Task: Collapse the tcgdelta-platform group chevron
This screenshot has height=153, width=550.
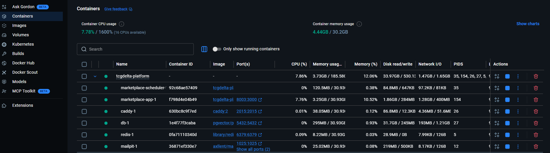Action: coord(95,76)
